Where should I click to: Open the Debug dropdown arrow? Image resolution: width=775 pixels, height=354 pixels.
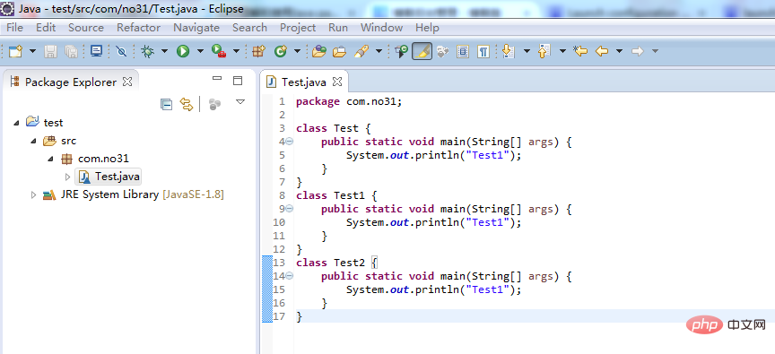tap(164, 51)
